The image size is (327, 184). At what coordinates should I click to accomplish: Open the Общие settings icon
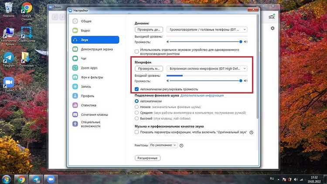click(75, 21)
